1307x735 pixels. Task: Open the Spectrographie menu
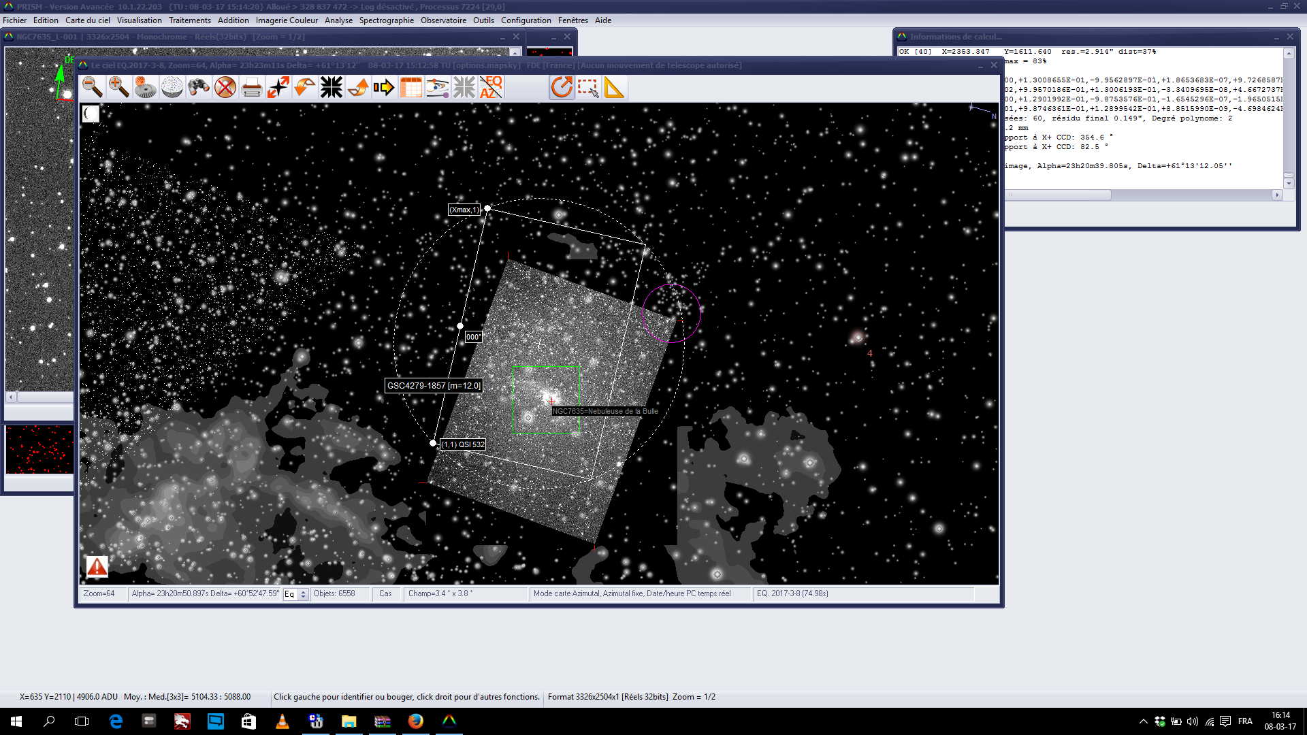coord(386,20)
